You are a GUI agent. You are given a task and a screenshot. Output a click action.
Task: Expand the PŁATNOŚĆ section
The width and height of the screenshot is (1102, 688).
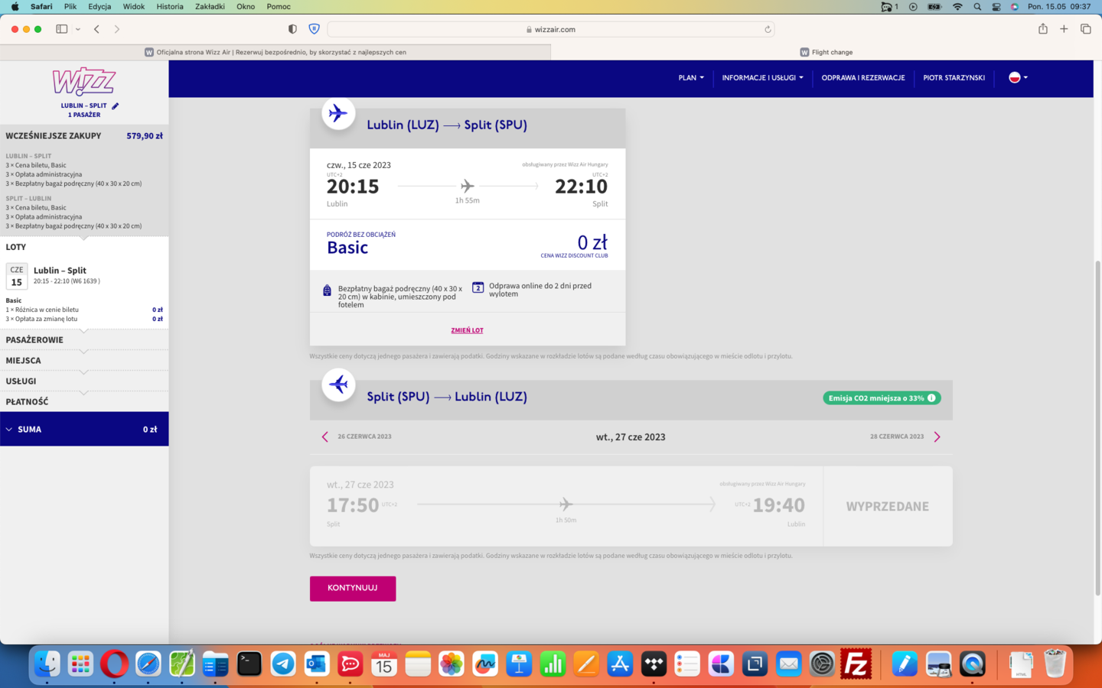click(84, 401)
